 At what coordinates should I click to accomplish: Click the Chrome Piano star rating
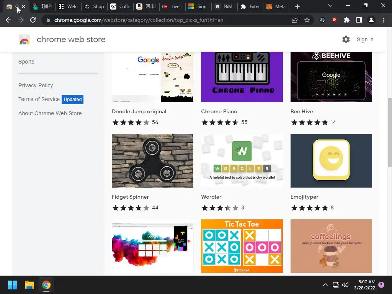tap(220, 122)
